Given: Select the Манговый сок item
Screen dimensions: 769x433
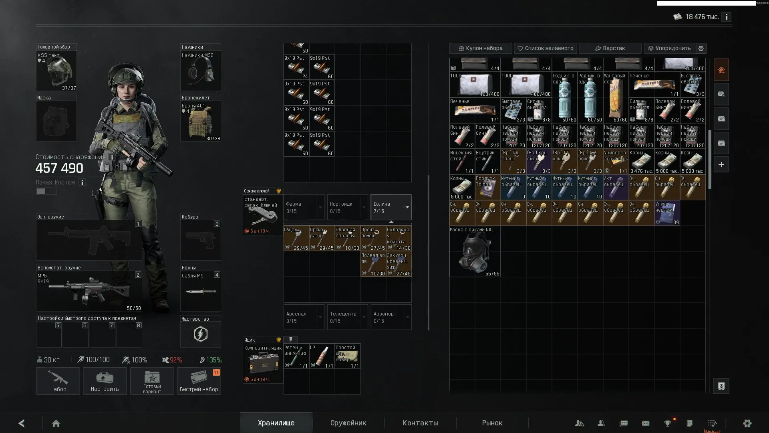Looking at the screenshot, I should tap(616, 97).
